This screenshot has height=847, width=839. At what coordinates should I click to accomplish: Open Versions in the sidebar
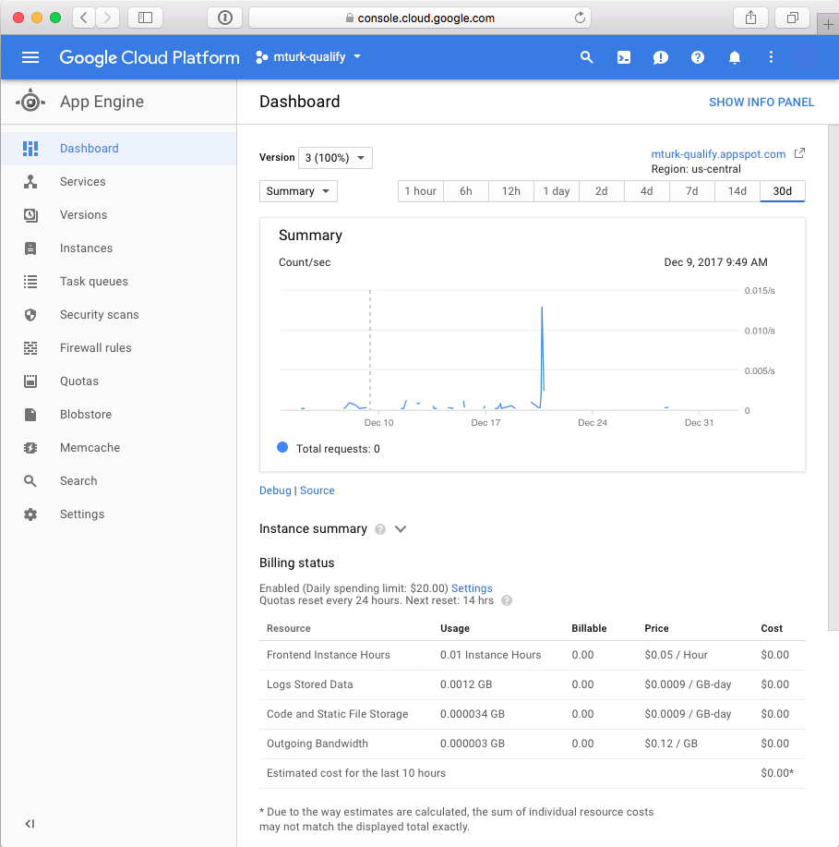click(x=118, y=215)
